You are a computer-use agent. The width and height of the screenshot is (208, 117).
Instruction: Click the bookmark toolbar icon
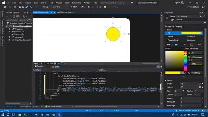(105, 7)
